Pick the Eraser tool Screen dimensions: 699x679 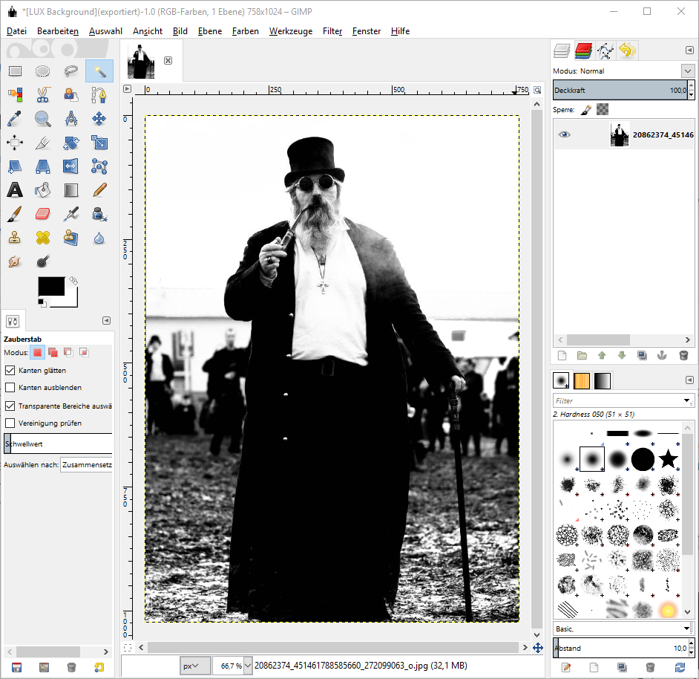(43, 214)
